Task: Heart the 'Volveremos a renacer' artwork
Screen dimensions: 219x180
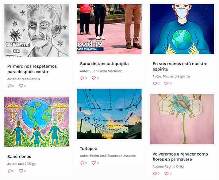Action: pyautogui.click(x=166, y=173)
